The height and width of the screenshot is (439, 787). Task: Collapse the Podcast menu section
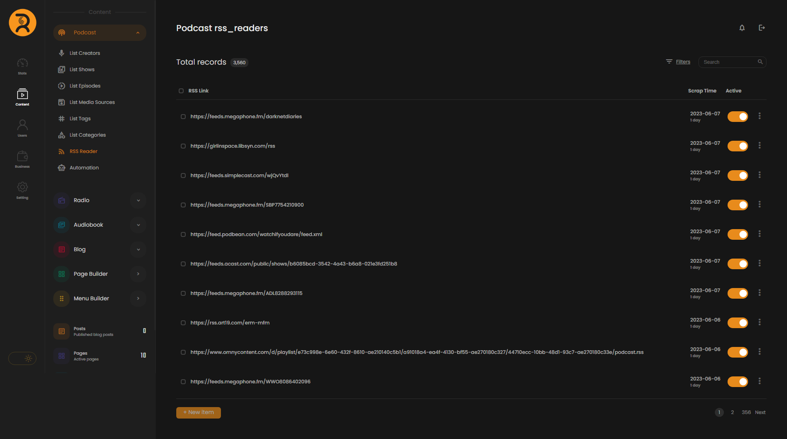(x=138, y=33)
